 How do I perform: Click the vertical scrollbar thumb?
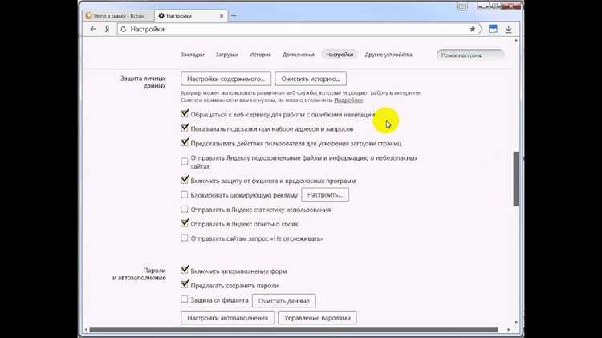pyautogui.click(x=516, y=179)
